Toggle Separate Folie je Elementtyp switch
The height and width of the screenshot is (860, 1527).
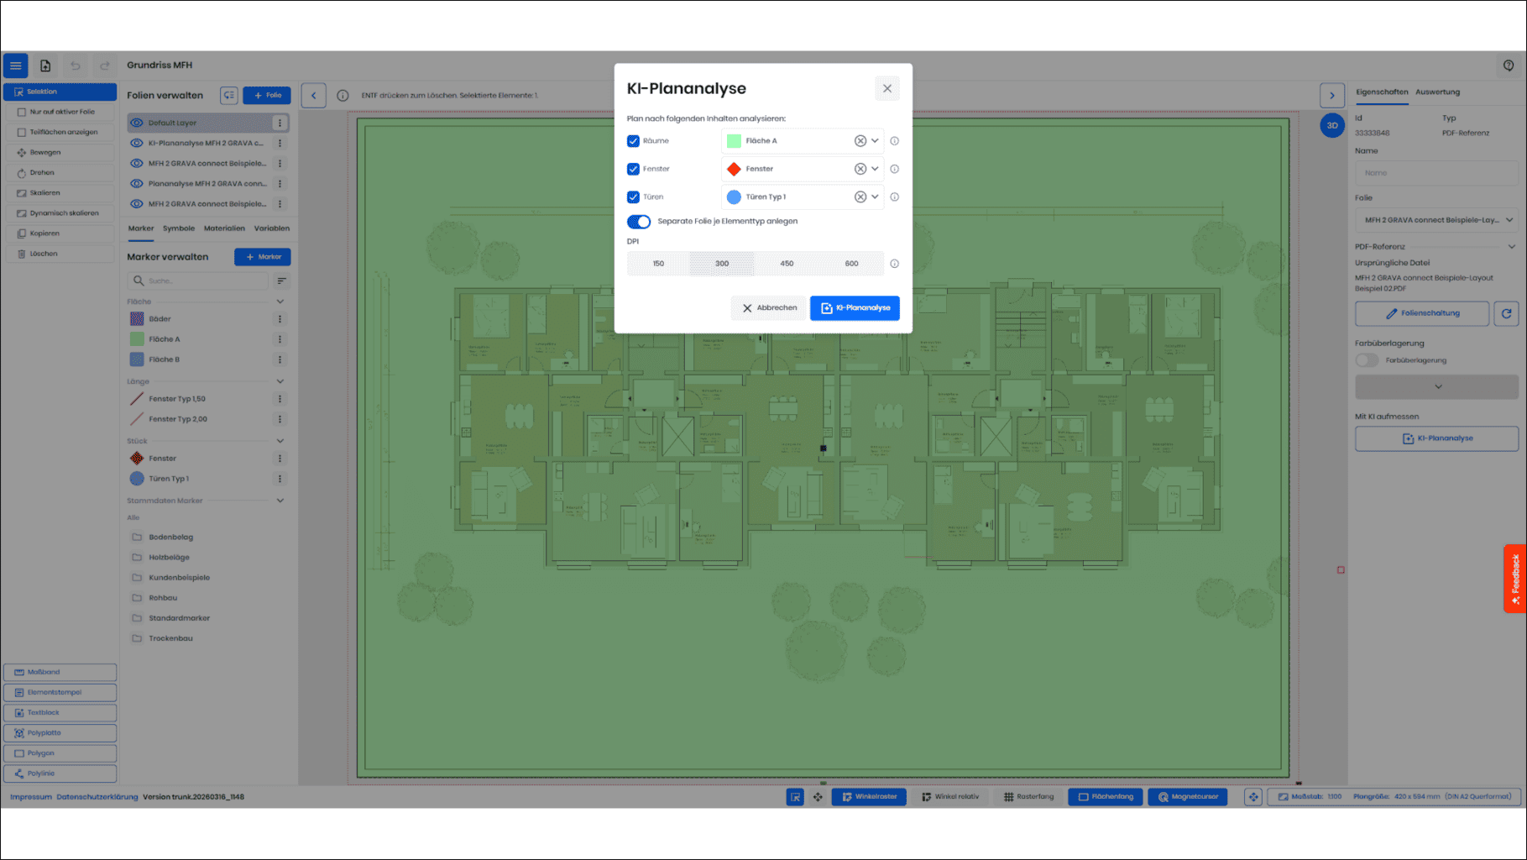click(639, 222)
